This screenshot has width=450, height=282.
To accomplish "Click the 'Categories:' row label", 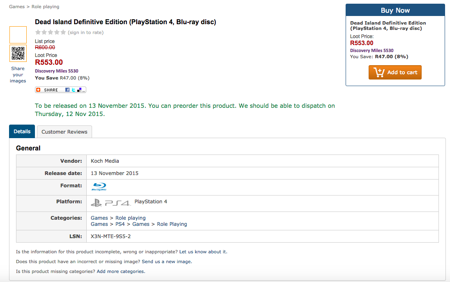I will [66, 218].
